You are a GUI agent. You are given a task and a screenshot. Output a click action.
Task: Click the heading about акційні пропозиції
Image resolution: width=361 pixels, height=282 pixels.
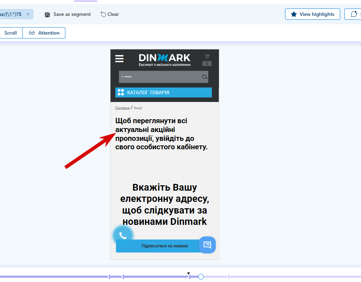pos(161,134)
